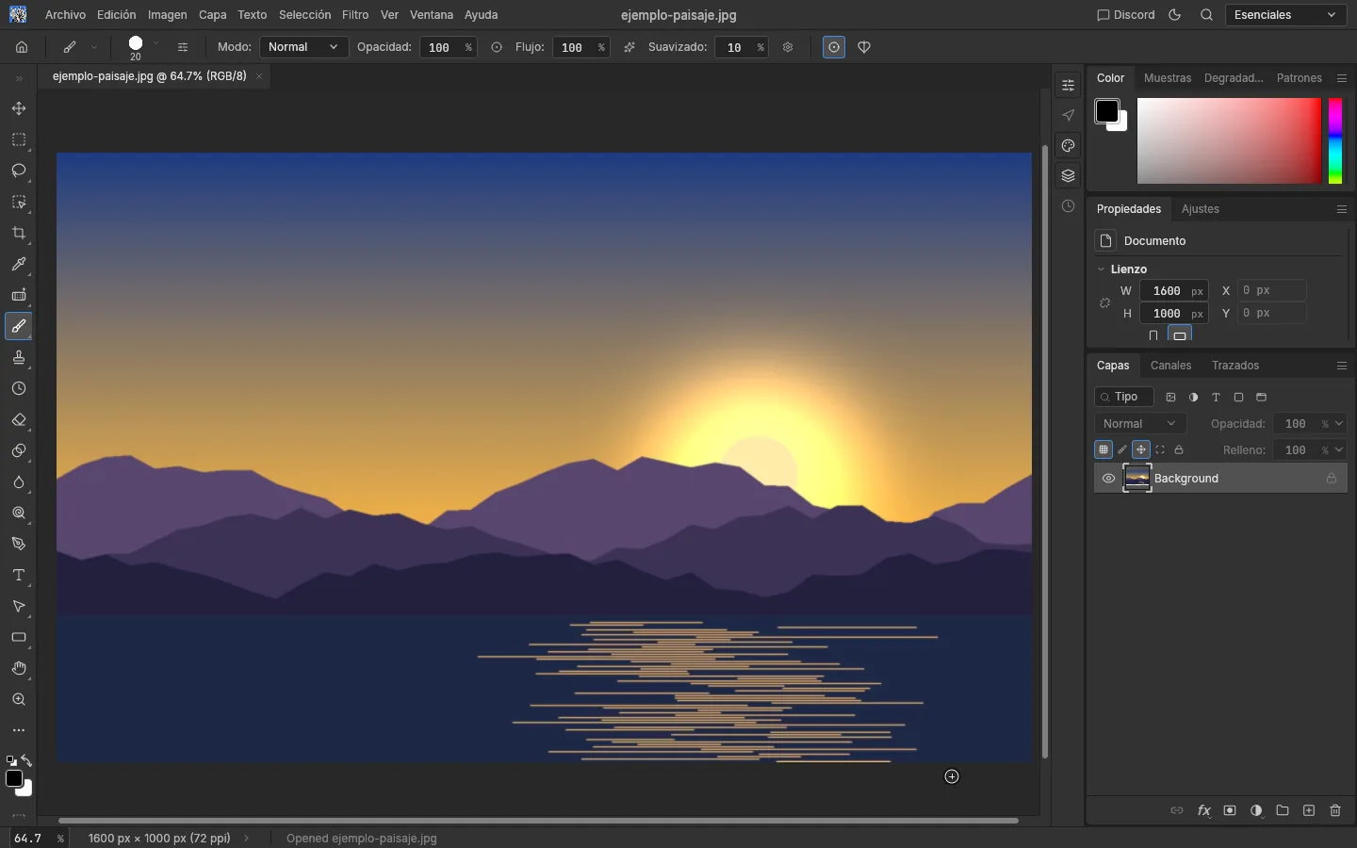Expand layer Relleno slider arrow
This screenshot has width=1357, height=848.
coord(1339,450)
